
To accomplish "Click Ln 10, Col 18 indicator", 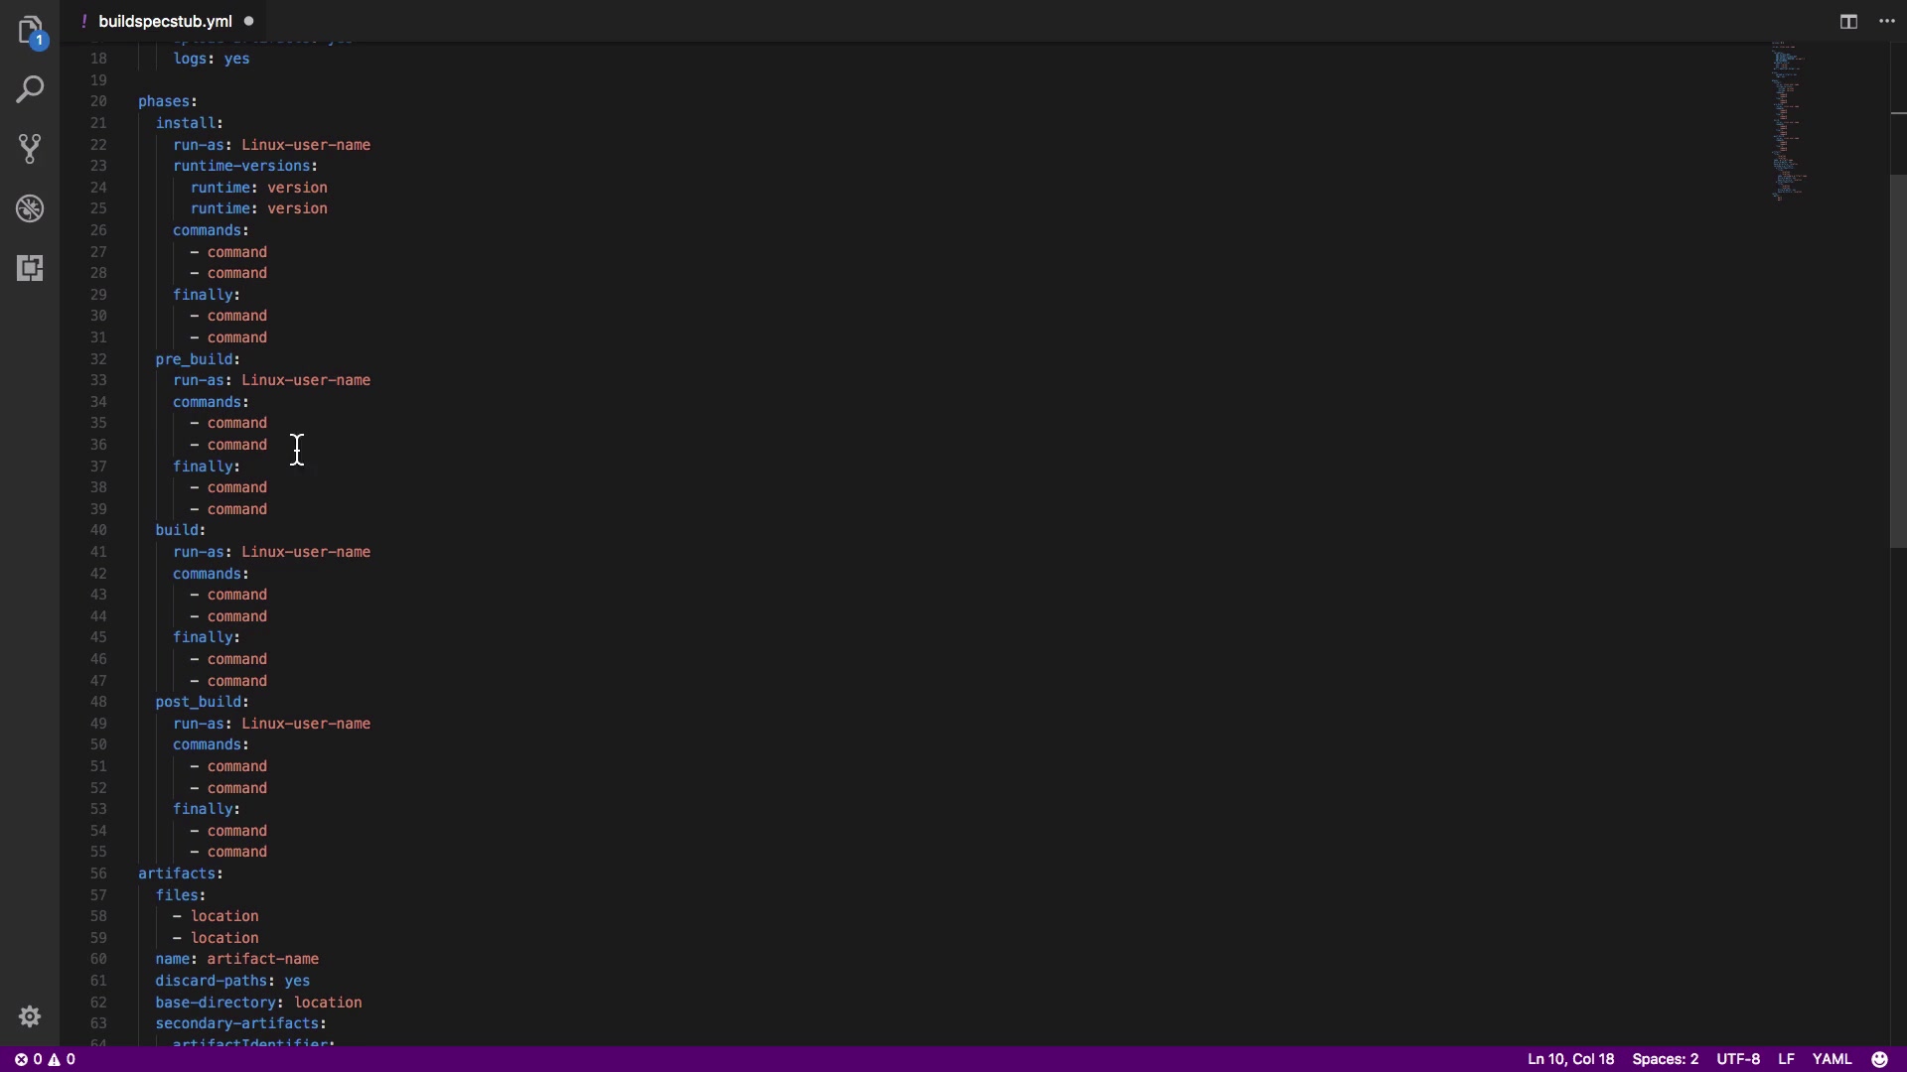I will (1570, 1059).
